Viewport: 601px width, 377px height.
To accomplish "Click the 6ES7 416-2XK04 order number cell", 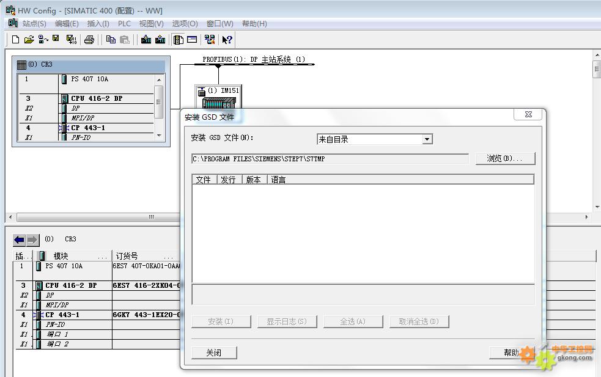I will (146, 286).
